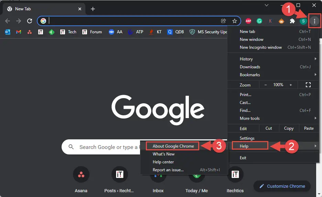Open the green S profile avatar
This screenshot has height=197, width=322.
[303, 21]
